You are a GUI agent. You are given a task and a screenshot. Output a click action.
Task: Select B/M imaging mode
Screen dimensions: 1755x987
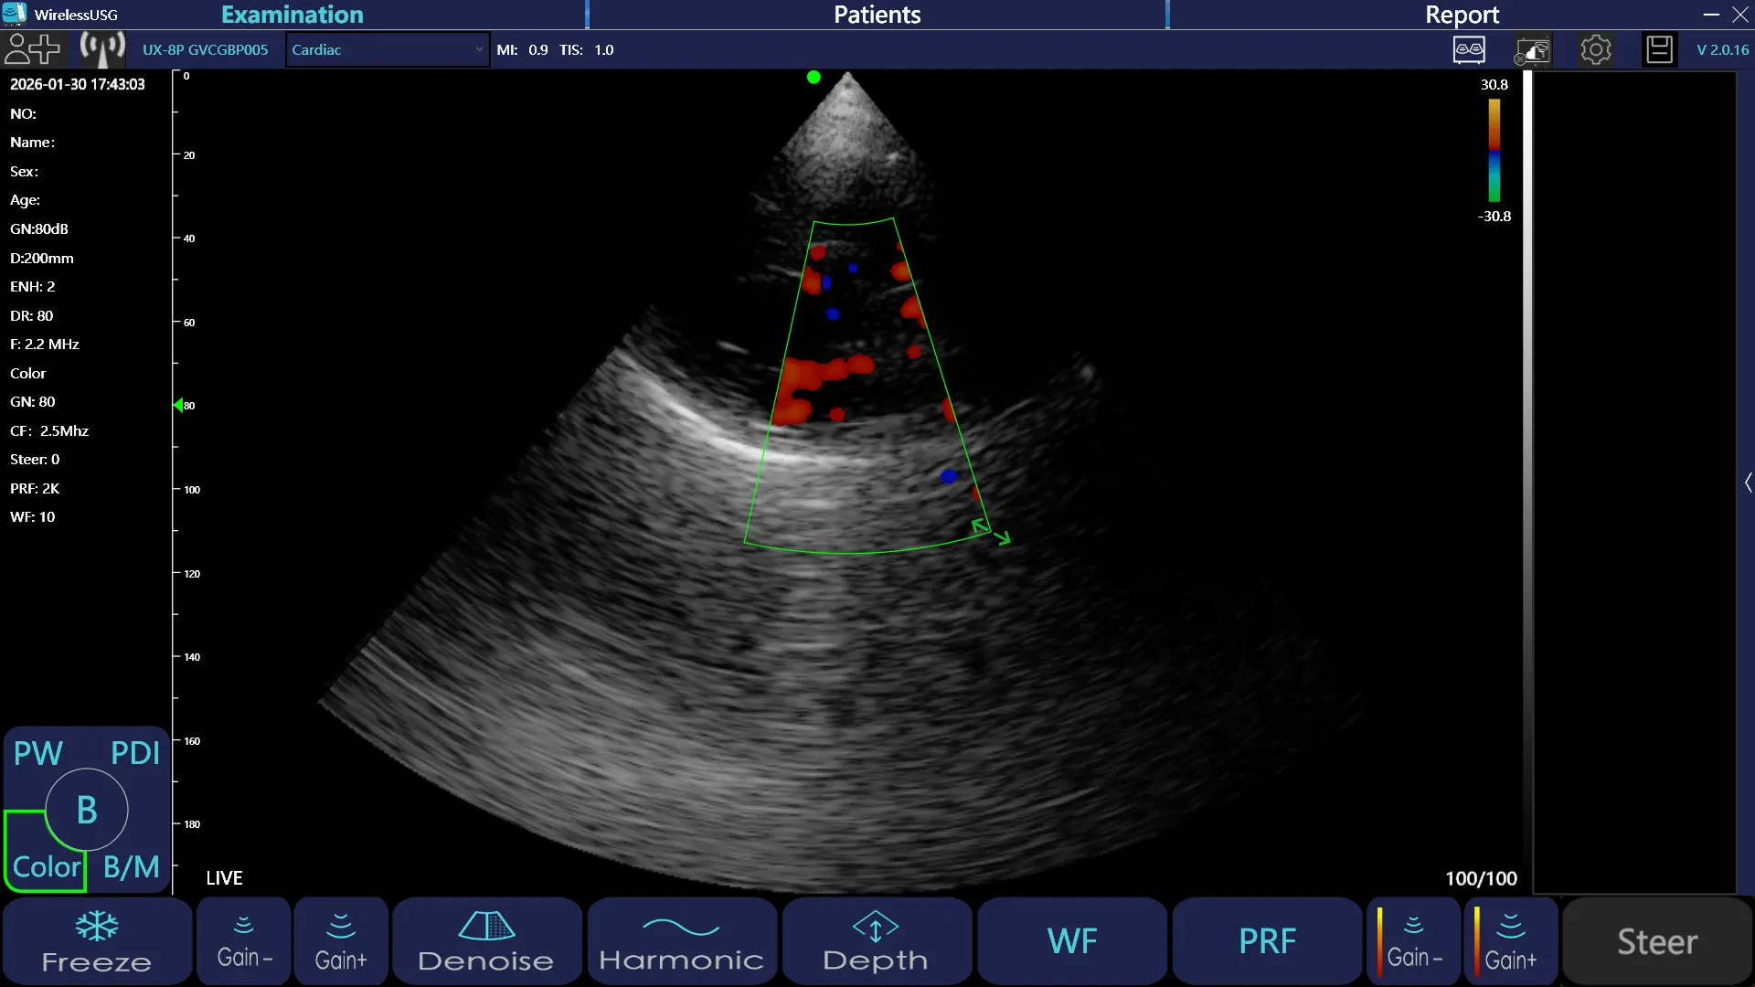point(132,866)
